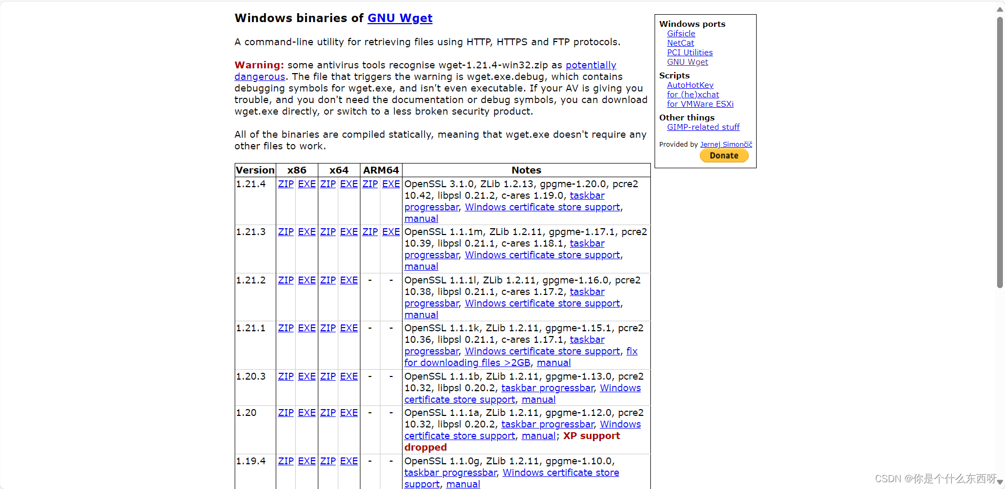Viewport: 1005px width, 489px height.
Task: Download 1.20.3 x86 ZIP
Action: (x=286, y=376)
